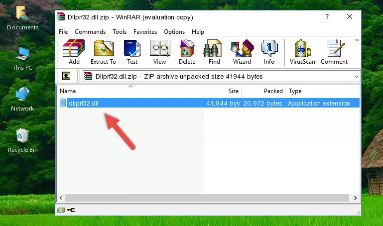Sort by the Type column header
Viewport: 383px width, 226px height.
[x=323, y=91]
